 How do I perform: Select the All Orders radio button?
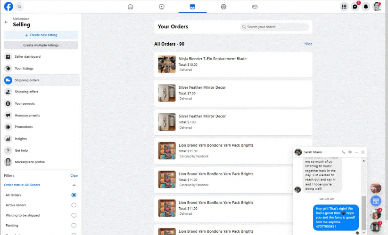[74, 195]
